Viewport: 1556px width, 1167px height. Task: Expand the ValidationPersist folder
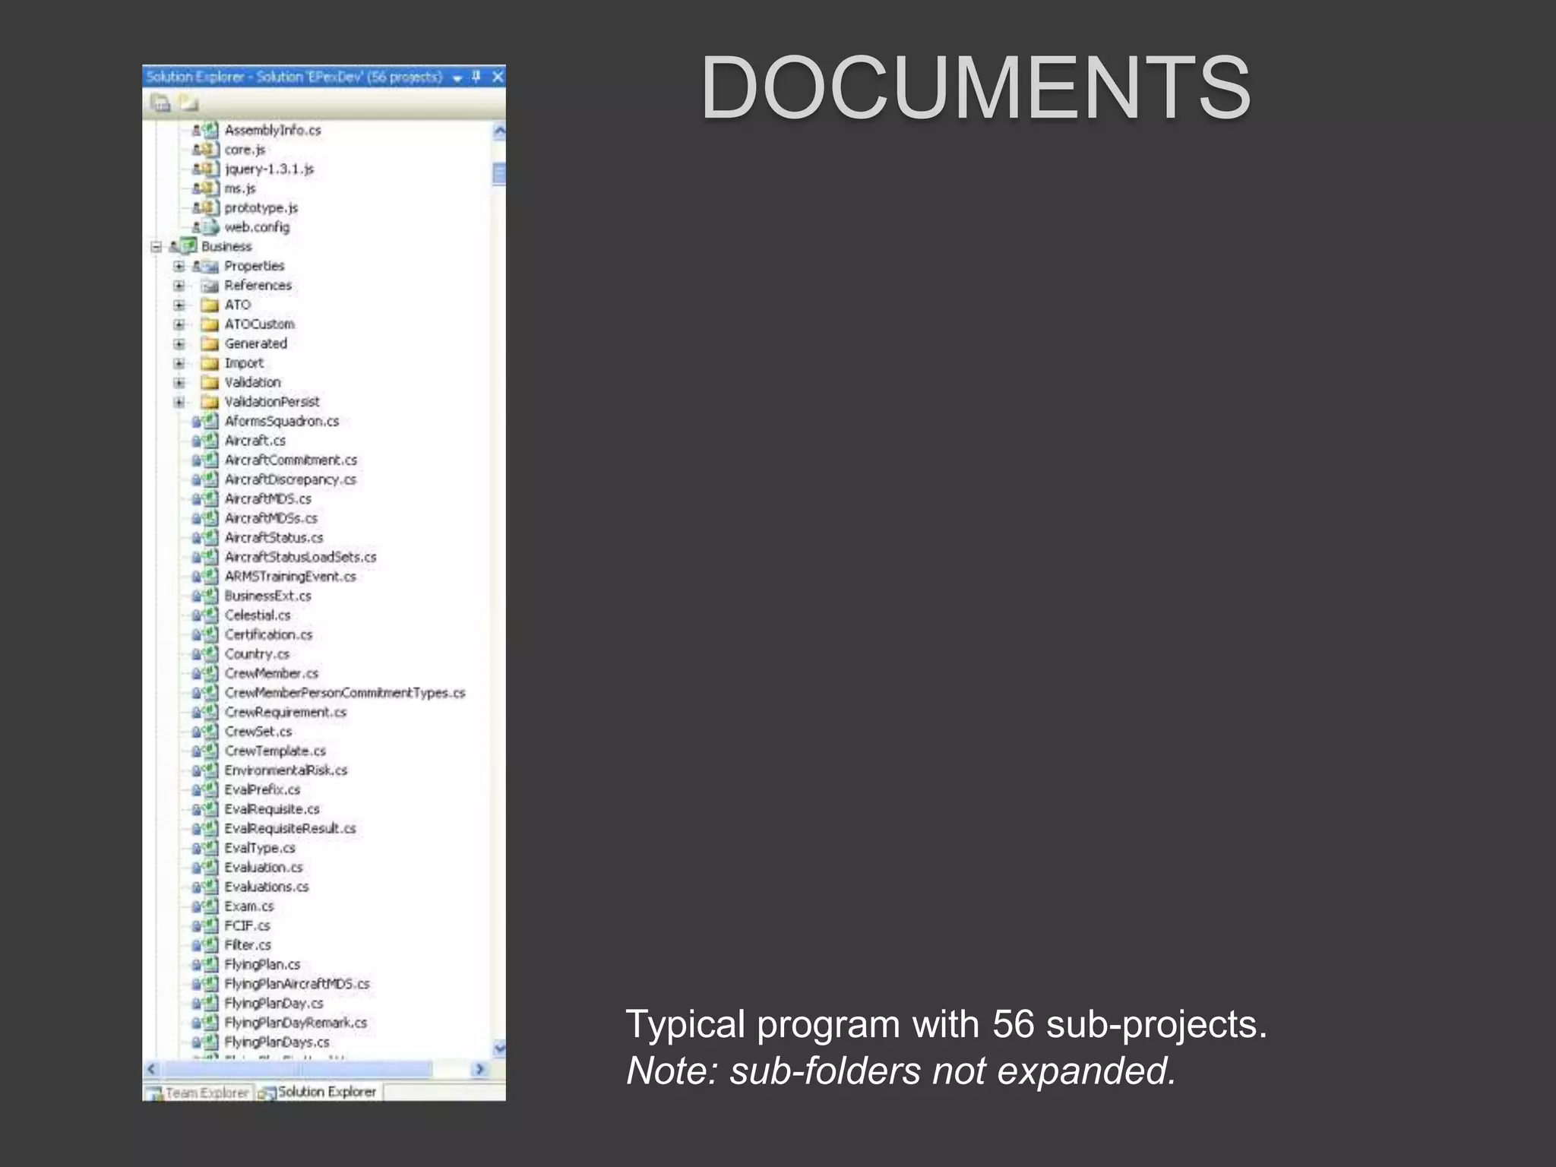179,402
